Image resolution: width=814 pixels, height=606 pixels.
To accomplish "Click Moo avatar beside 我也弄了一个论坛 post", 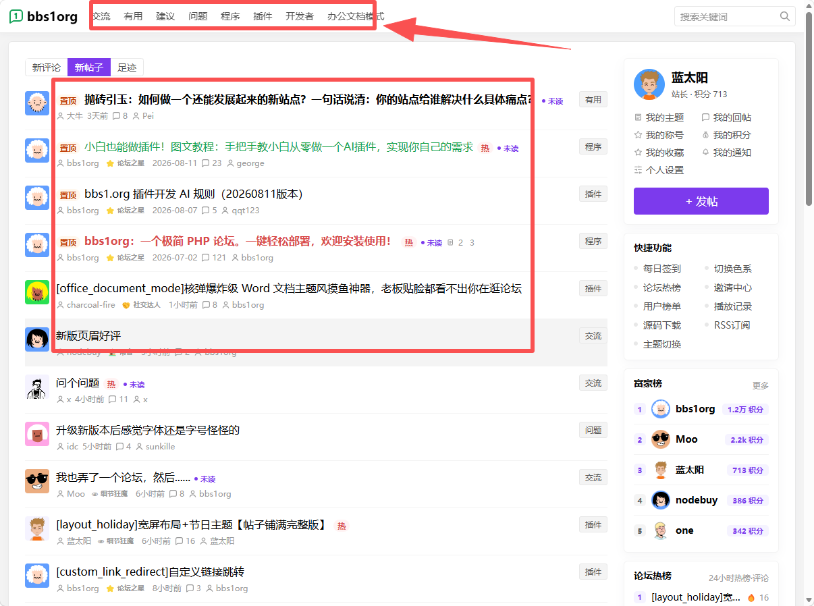I will coord(37,481).
